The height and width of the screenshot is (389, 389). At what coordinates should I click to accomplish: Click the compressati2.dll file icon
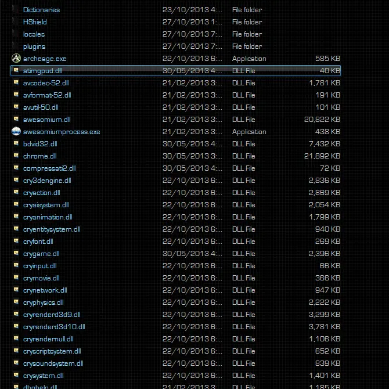[16, 167]
